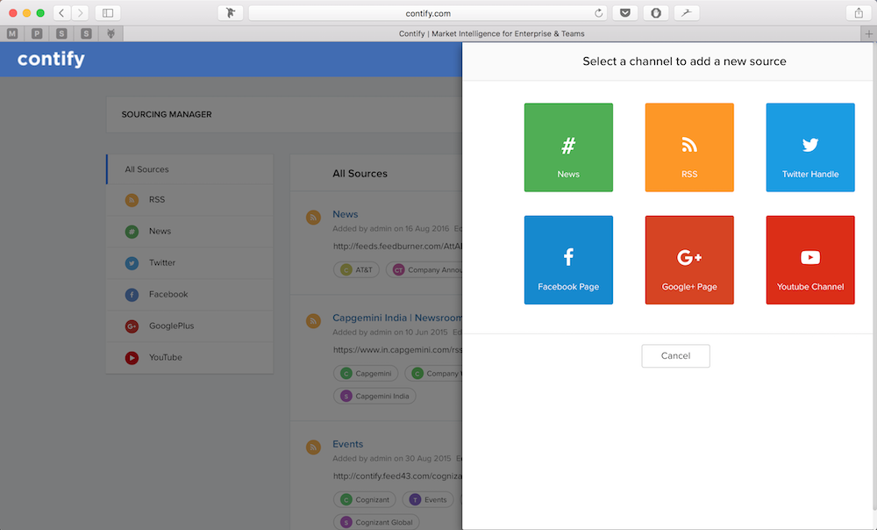Pick the Twitter Handle channel tile
The width and height of the screenshot is (877, 530).
click(x=809, y=147)
